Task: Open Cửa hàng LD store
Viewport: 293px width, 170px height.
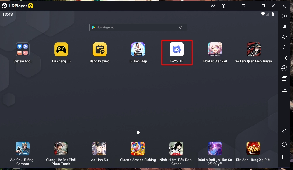Action: click(61, 49)
